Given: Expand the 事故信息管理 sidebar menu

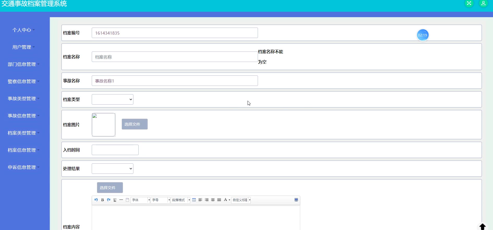Looking at the screenshot, I should pos(23,116).
